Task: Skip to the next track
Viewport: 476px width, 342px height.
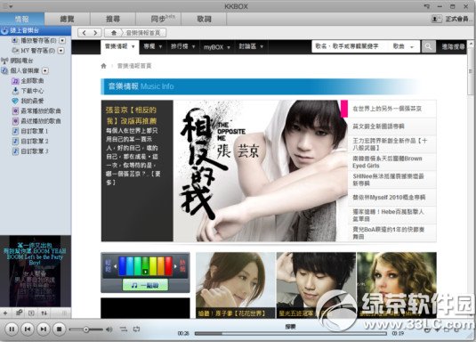Action: [44, 329]
